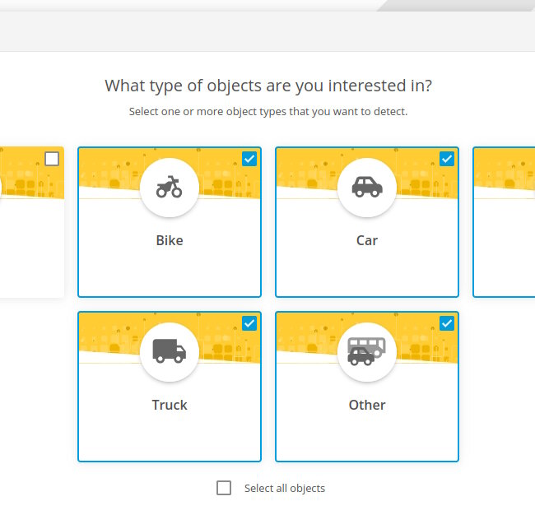Click the Bike label text

click(x=170, y=240)
